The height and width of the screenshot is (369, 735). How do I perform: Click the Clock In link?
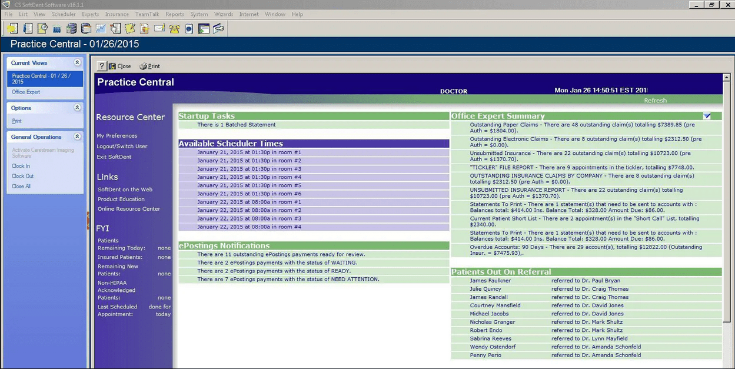pyautogui.click(x=21, y=166)
